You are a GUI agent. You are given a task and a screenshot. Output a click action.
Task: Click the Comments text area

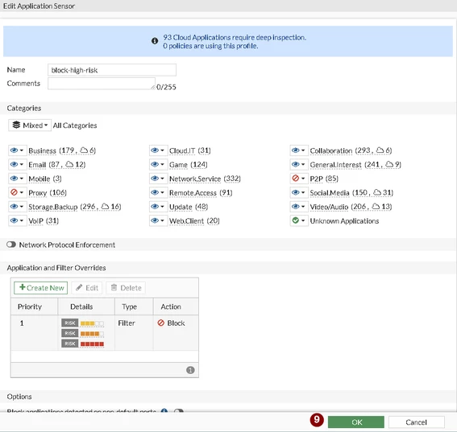[102, 84]
